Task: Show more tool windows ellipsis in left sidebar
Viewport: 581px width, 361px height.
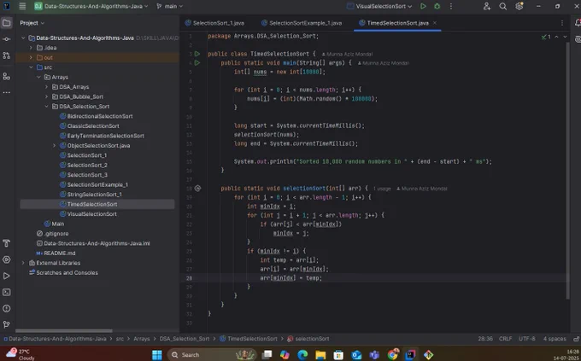Action: [6, 92]
